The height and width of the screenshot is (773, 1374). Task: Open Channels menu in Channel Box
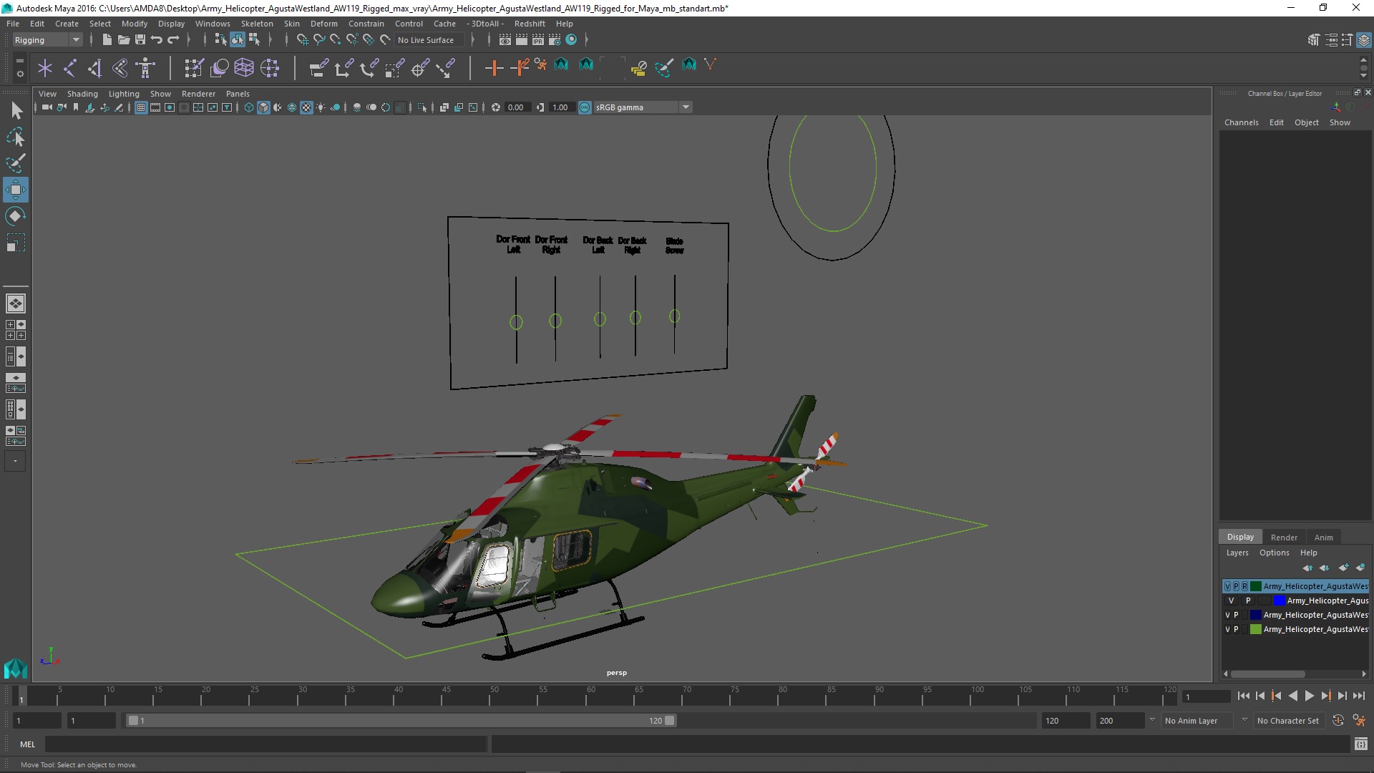[1241, 122]
